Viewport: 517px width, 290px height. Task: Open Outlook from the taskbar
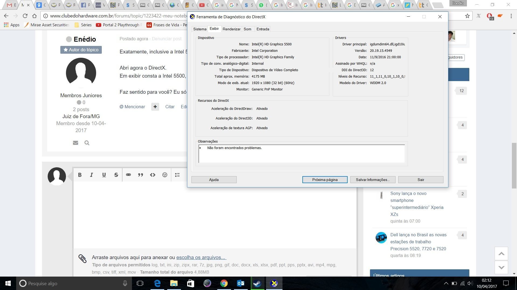point(240,283)
